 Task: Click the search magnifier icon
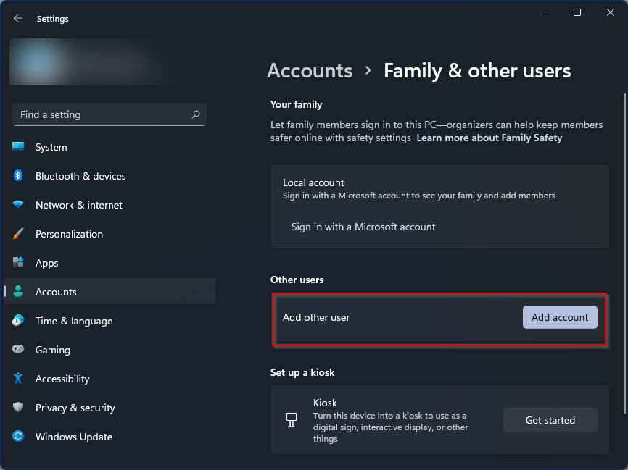196,114
